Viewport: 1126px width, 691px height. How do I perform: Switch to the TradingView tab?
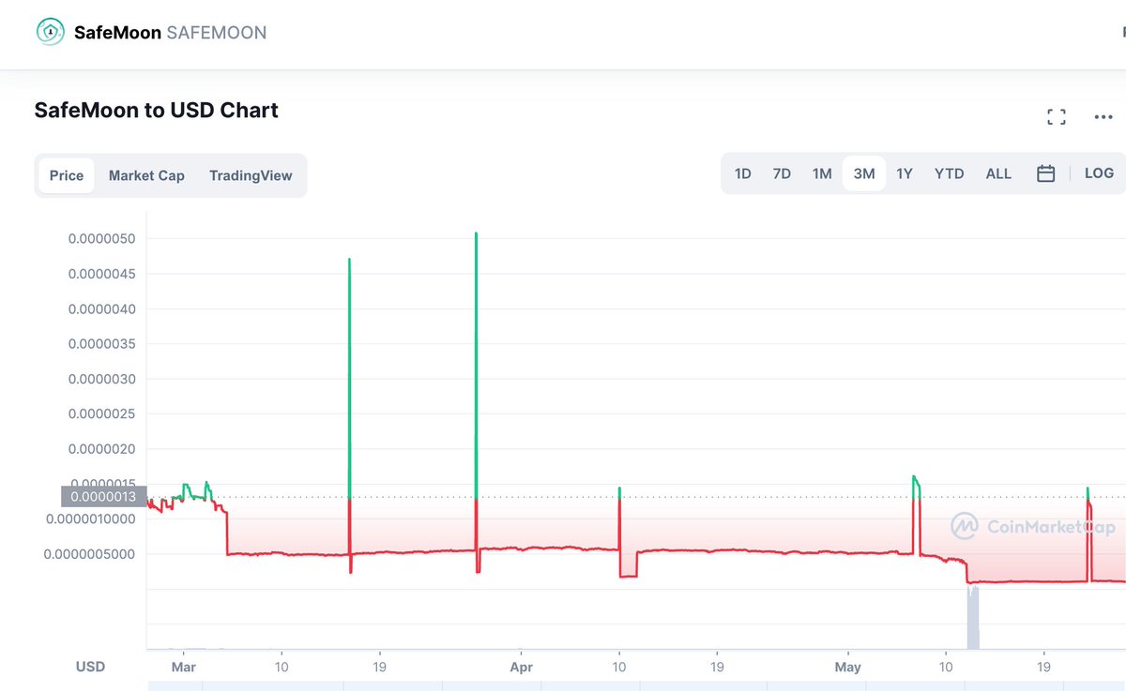tap(251, 175)
